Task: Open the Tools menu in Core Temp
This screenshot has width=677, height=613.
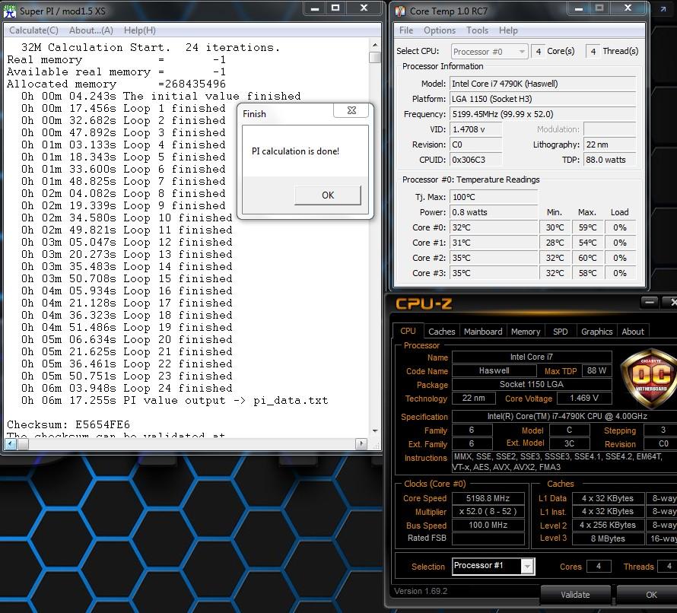Action: point(477,30)
